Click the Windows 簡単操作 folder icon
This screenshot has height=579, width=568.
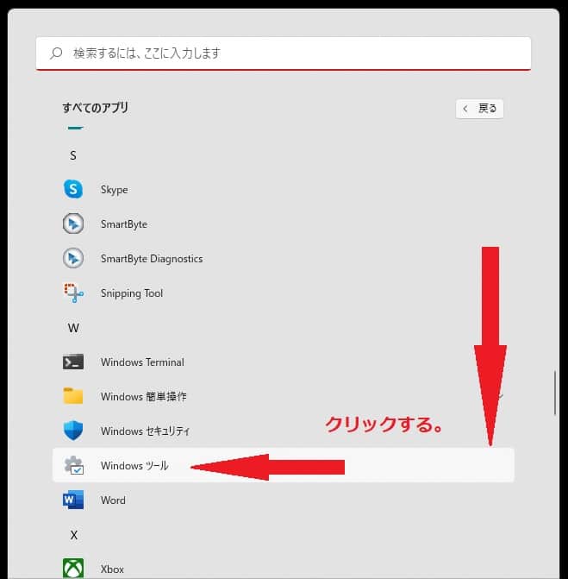(x=73, y=396)
